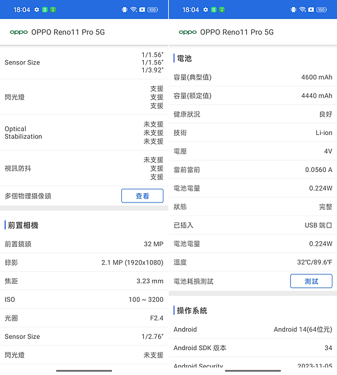
Task: Tap the front camera Sensor Size 1/2.76" value
Action: [x=153, y=336]
